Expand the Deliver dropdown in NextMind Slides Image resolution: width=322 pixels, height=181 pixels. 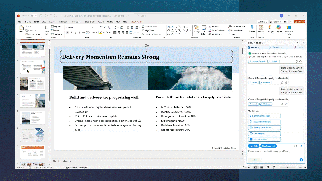(276, 48)
